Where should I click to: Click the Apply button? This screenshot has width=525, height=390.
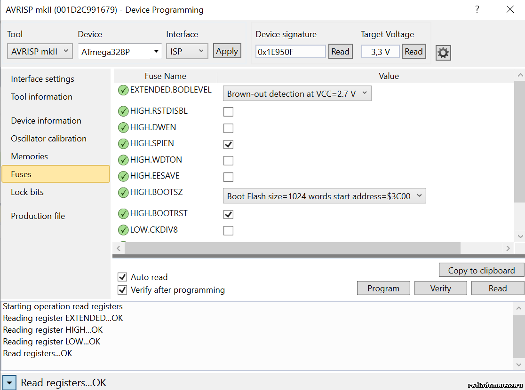pos(227,51)
